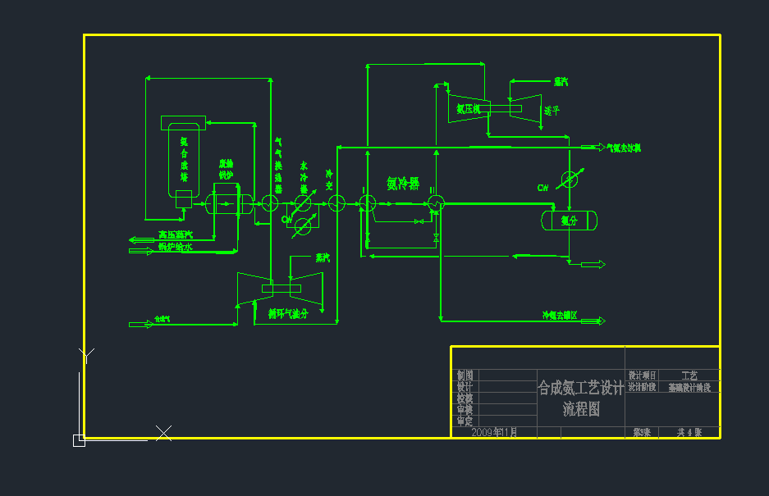769x496 pixels.
Task: Select the 设计项目 title block cell
Action: (x=643, y=375)
